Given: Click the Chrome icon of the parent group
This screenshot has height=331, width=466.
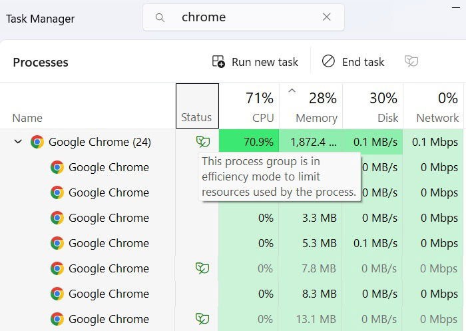Looking at the screenshot, I should click(x=37, y=142).
